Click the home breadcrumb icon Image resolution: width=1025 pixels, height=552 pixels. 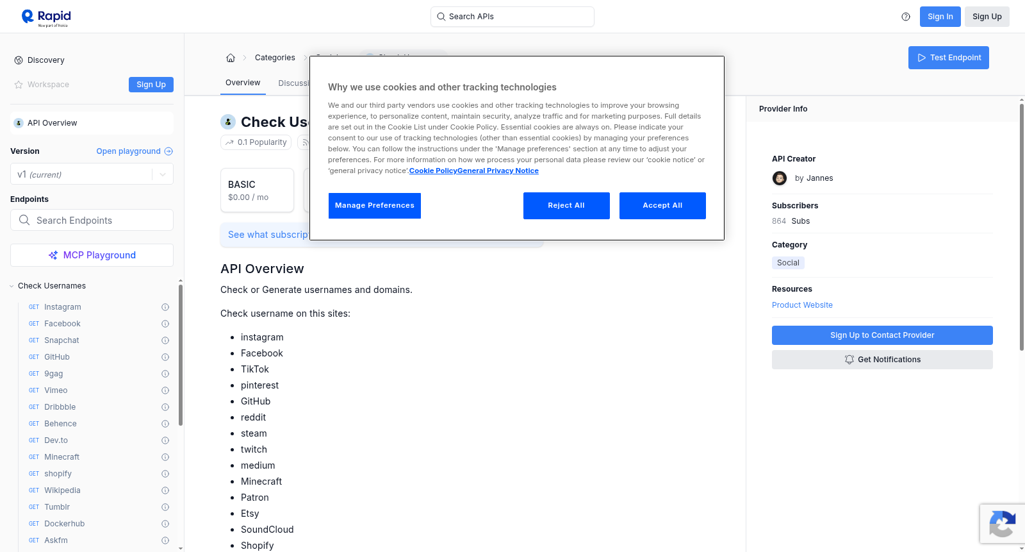pyautogui.click(x=231, y=58)
